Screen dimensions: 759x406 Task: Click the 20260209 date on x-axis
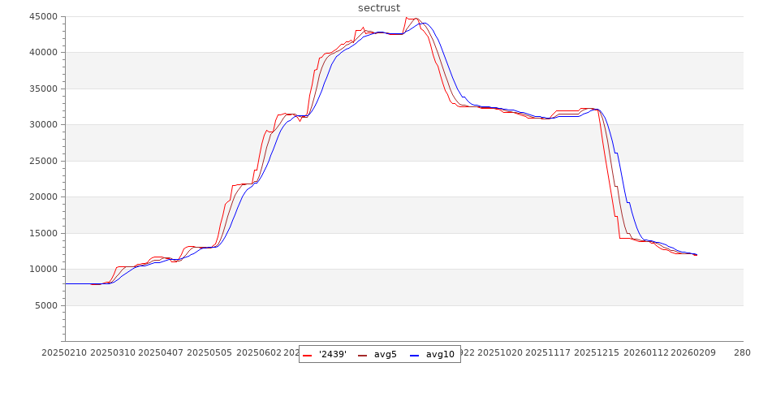[696, 353]
